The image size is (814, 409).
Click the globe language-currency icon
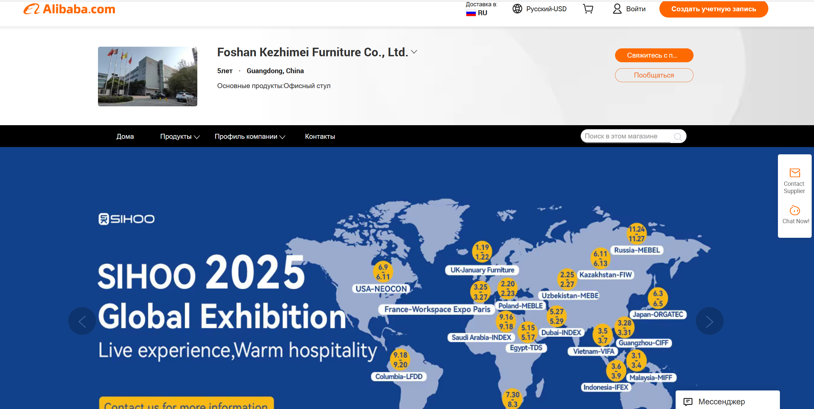(517, 9)
